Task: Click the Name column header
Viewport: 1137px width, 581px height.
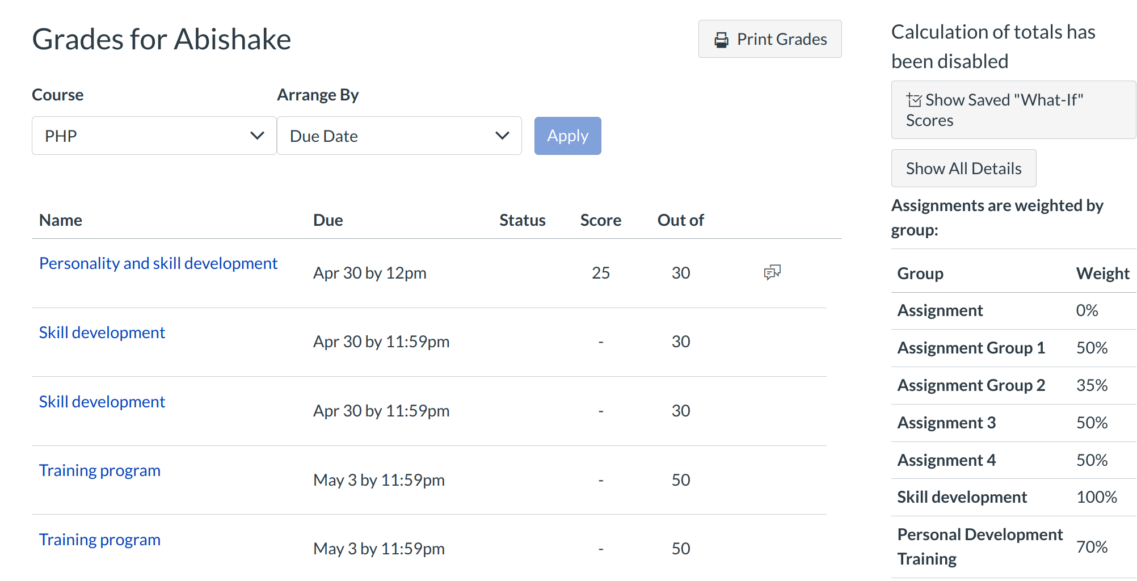Action: 60,220
